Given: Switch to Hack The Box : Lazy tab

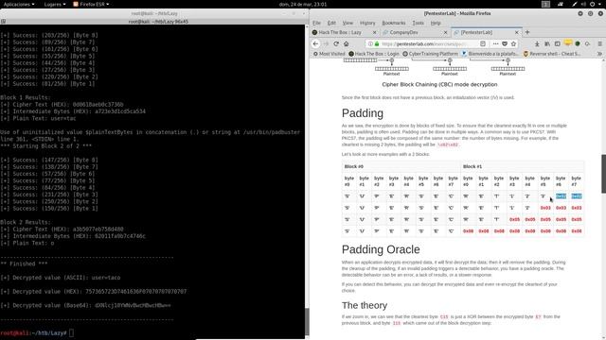Looking at the screenshot, I should point(345,32).
